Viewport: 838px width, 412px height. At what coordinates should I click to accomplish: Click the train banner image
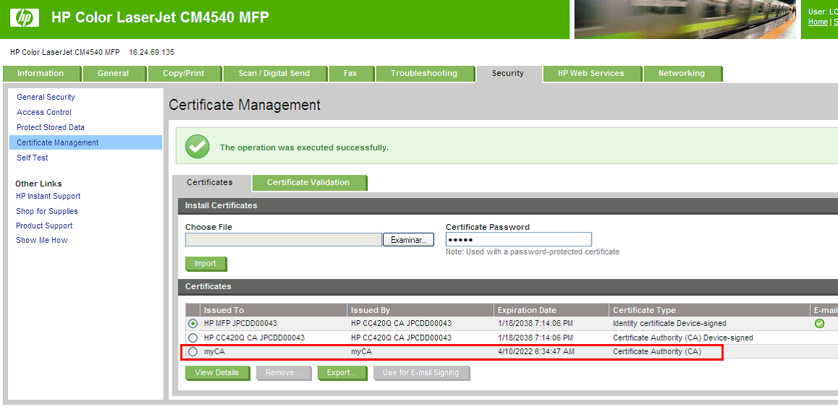[686, 20]
